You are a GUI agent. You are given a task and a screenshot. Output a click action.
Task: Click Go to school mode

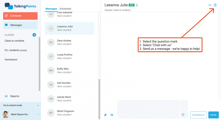coord(13,105)
